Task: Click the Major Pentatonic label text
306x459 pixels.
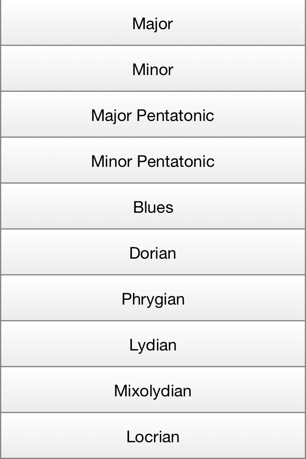Action: tap(153, 116)
